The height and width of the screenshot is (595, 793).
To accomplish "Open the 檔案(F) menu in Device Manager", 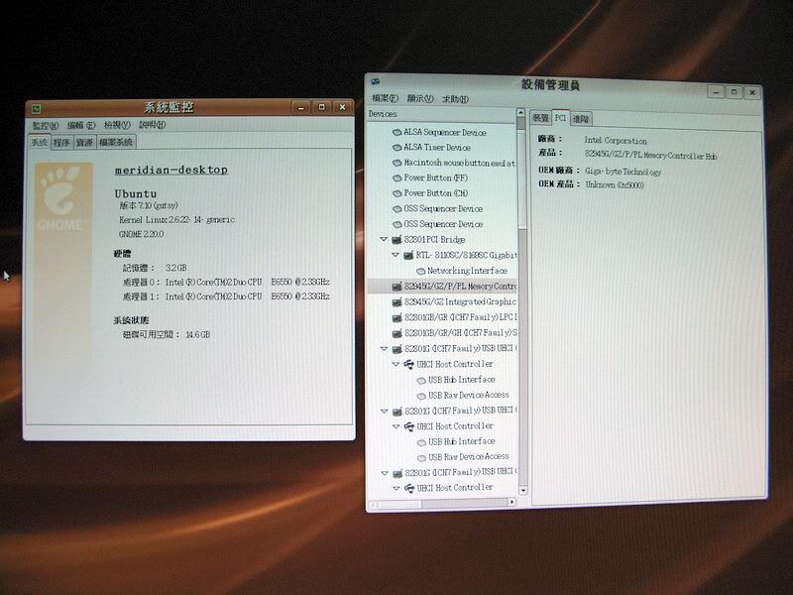I will pyautogui.click(x=385, y=98).
